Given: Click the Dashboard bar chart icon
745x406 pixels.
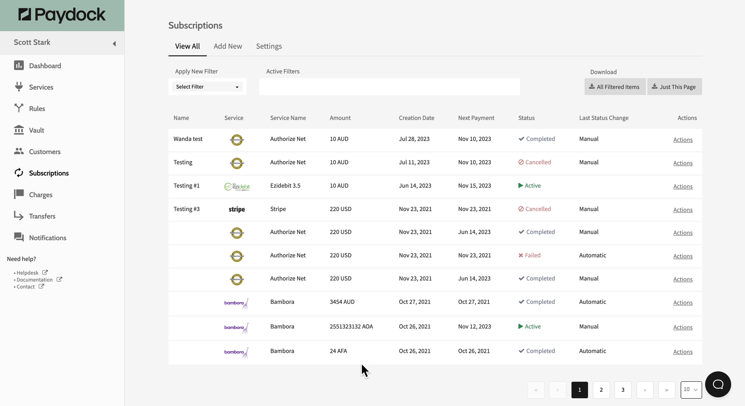Looking at the screenshot, I should point(19,65).
